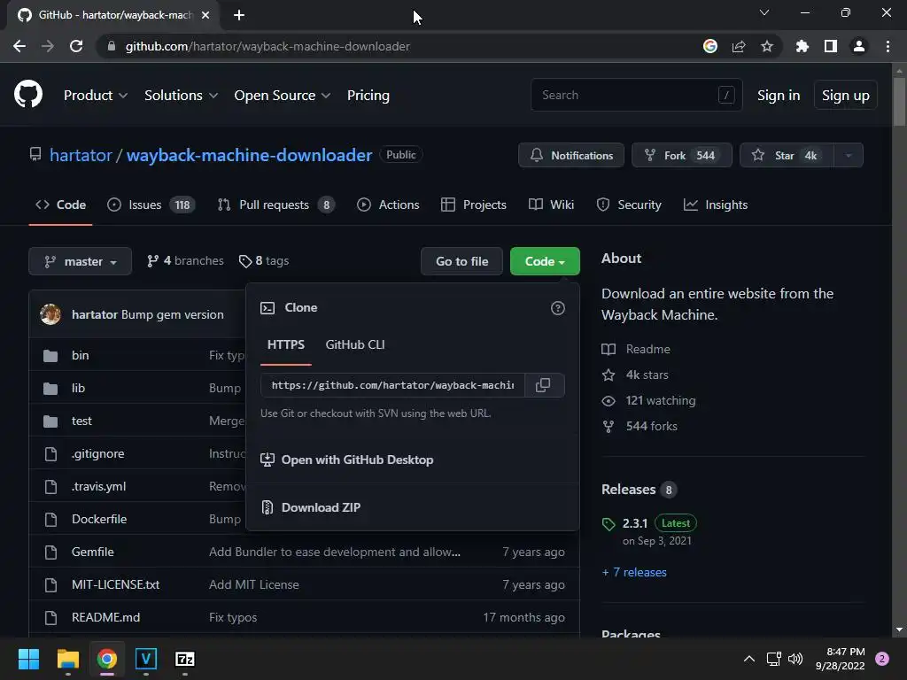Viewport: 907px width, 680px height.
Task: Open File Explorer from taskbar
Action: [67, 659]
